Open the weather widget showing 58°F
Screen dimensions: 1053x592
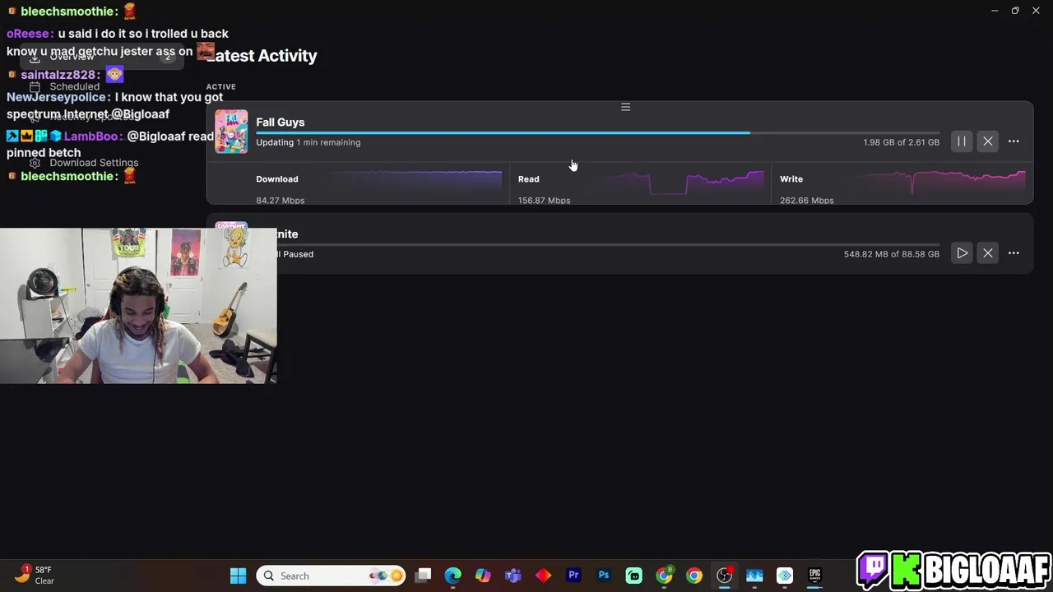click(x=35, y=575)
